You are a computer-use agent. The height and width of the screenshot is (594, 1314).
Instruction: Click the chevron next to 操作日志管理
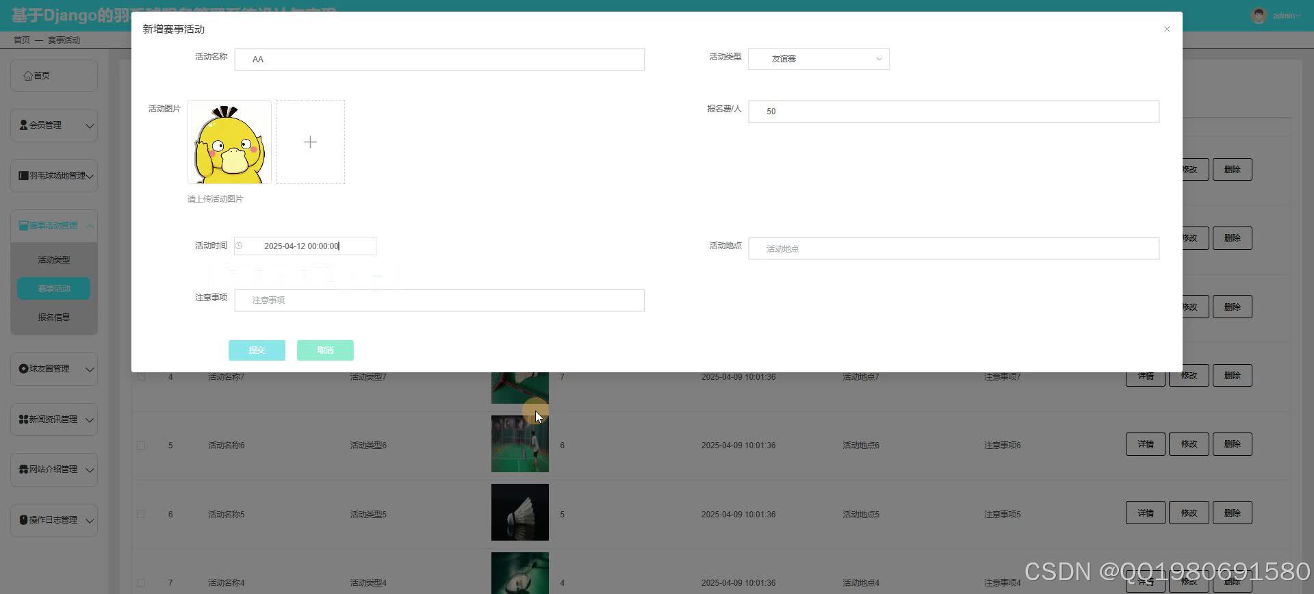pyautogui.click(x=89, y=521)
